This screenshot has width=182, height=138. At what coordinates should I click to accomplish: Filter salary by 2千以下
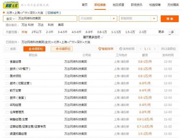coord(36,32)
